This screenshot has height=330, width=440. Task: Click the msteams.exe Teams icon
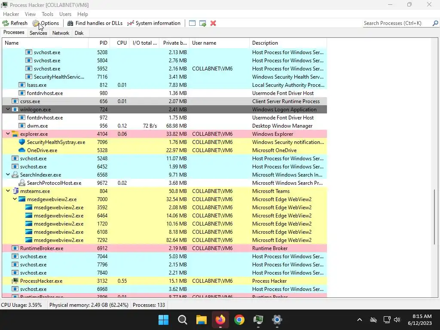point(15,191)
